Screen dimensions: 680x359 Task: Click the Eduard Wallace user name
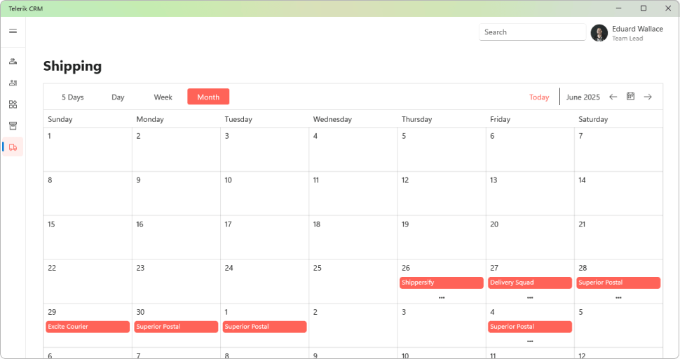(637, 29)
